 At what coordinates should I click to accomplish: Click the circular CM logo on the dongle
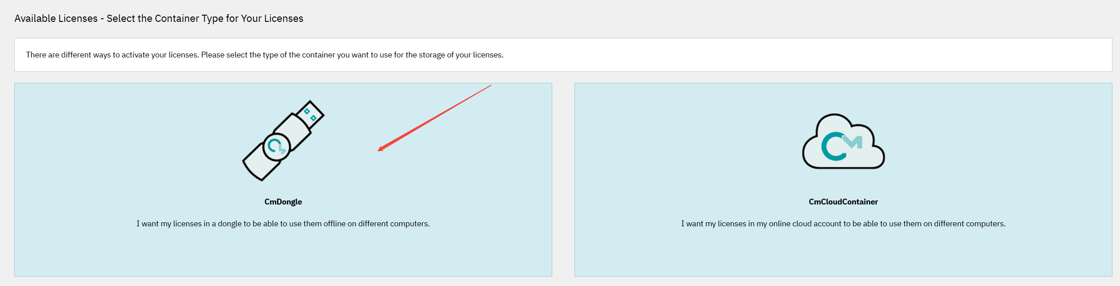tap(277, 147)
